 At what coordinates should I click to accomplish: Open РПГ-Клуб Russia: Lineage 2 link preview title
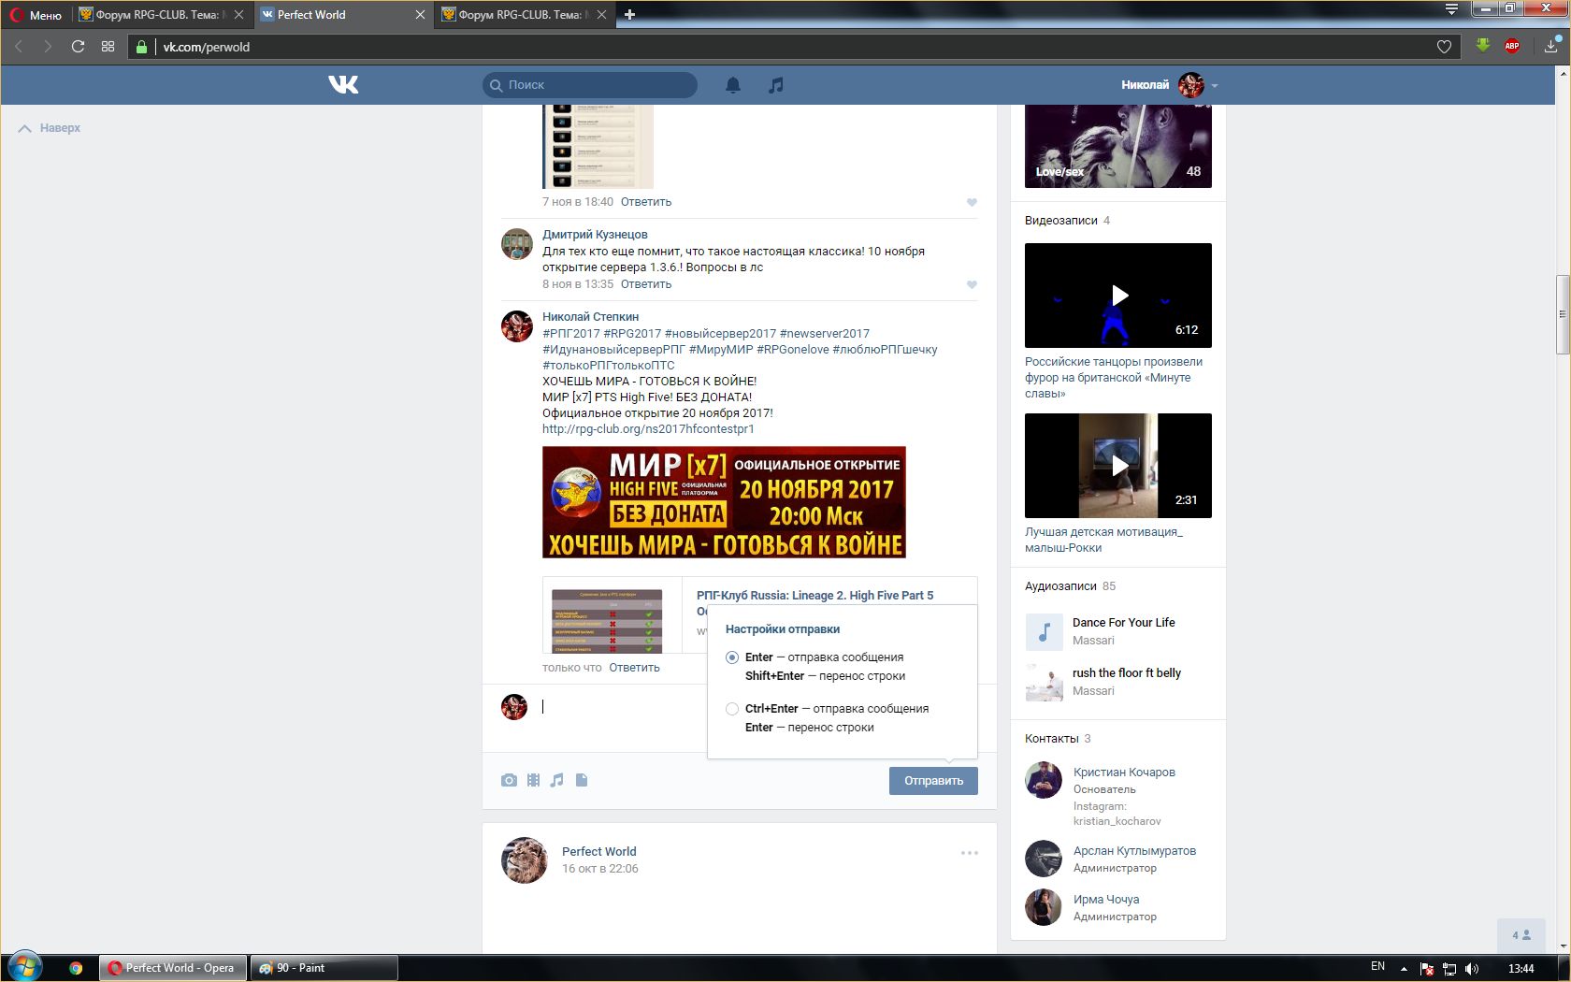coord(814,596)
